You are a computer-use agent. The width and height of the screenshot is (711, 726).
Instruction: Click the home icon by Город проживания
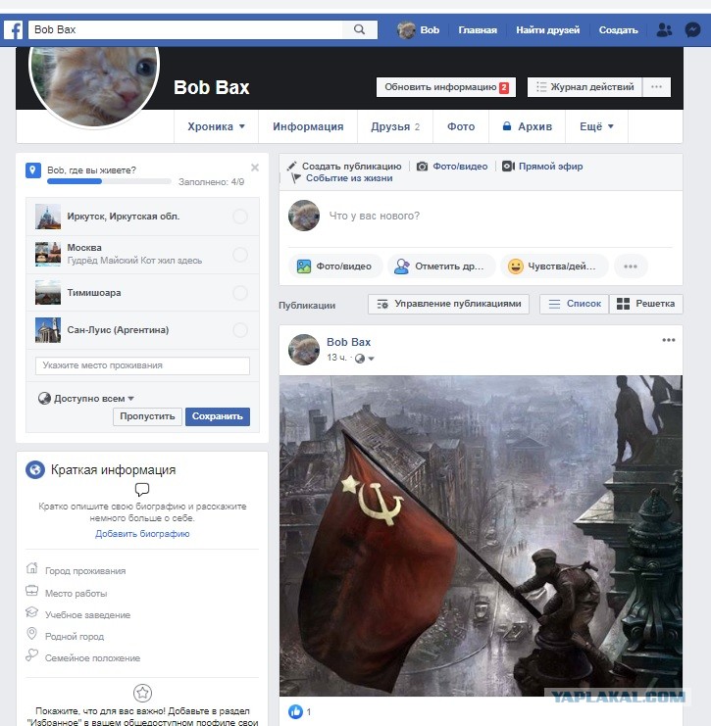31,567
